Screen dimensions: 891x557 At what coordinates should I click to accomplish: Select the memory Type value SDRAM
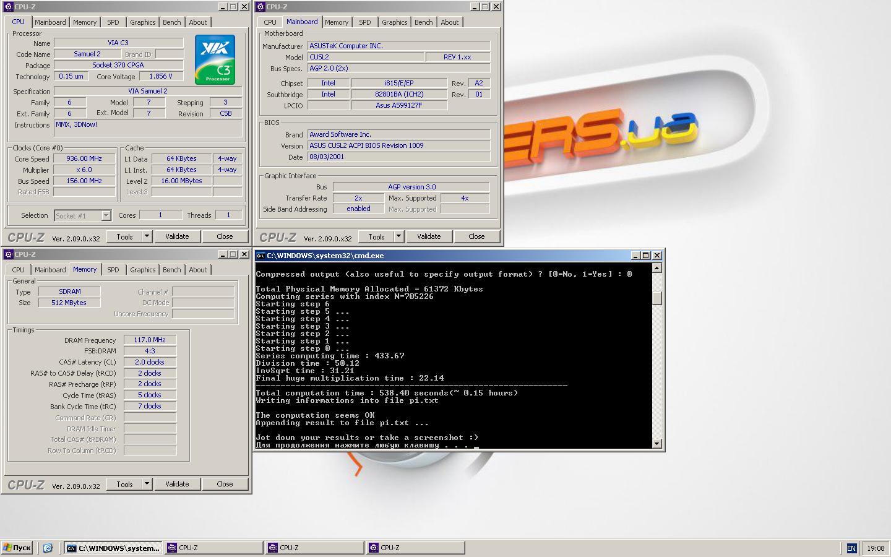pos(69,291)
